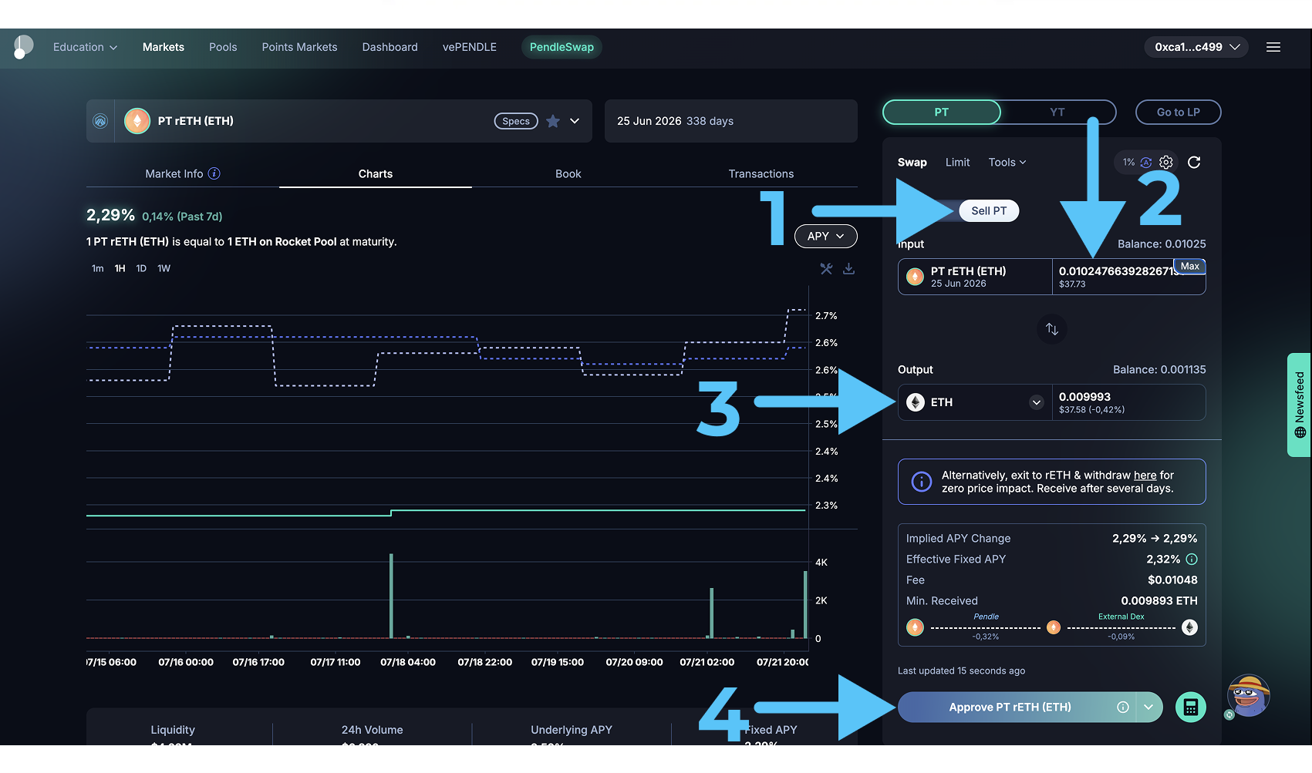Open swap settings gear icon
The image size is (1312, 773).
click(x=1166, y=162)
